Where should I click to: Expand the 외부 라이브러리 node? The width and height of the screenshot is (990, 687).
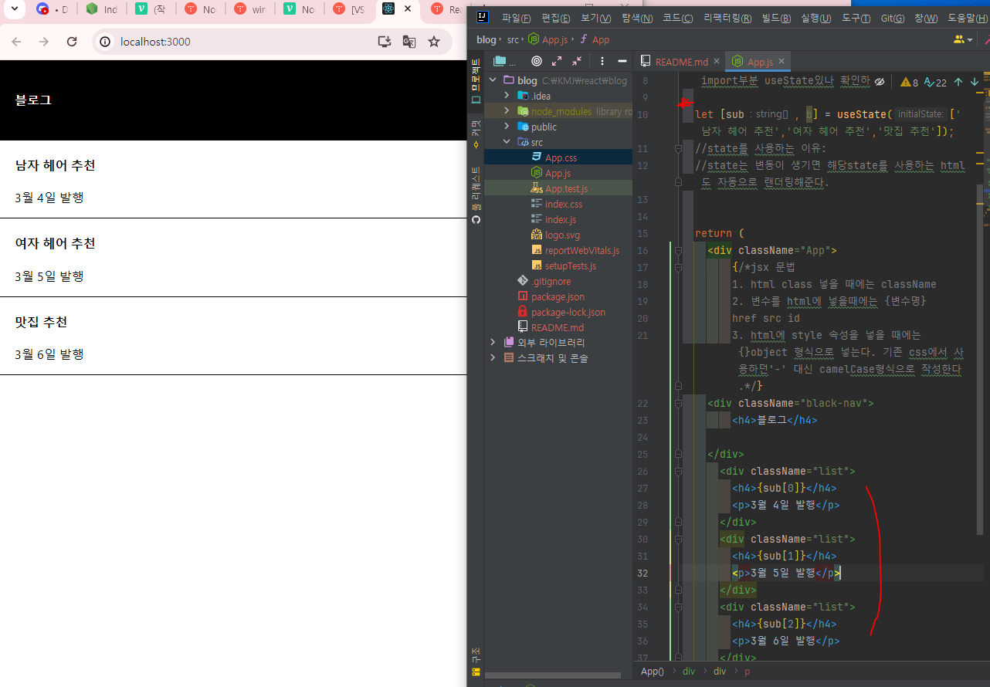click(x=493, y=342)
